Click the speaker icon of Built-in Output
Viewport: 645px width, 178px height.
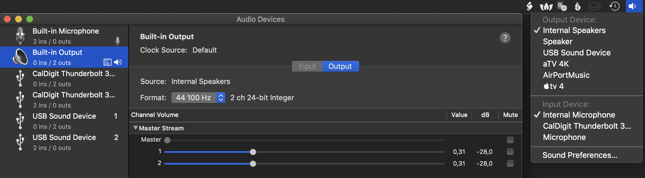(20, 57)
